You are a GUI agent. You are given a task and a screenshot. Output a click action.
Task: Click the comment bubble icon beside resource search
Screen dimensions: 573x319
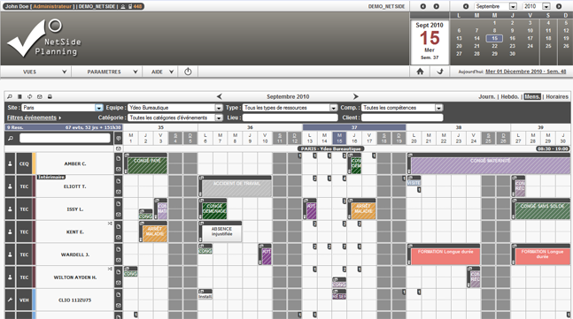(x=119, y=138)
